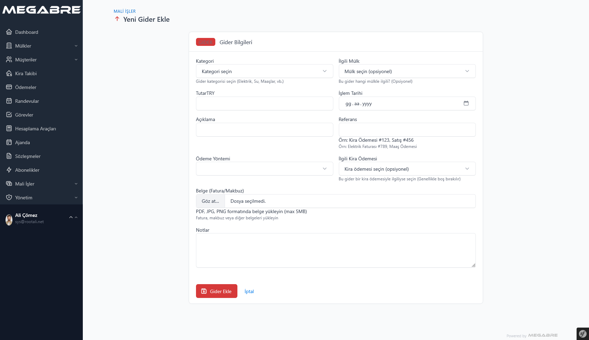This screenshot has width=589, height=340.
Task: Click the İptal link
Action: 249,291
